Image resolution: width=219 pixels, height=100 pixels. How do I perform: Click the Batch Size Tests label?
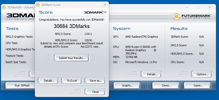(16, 62)
